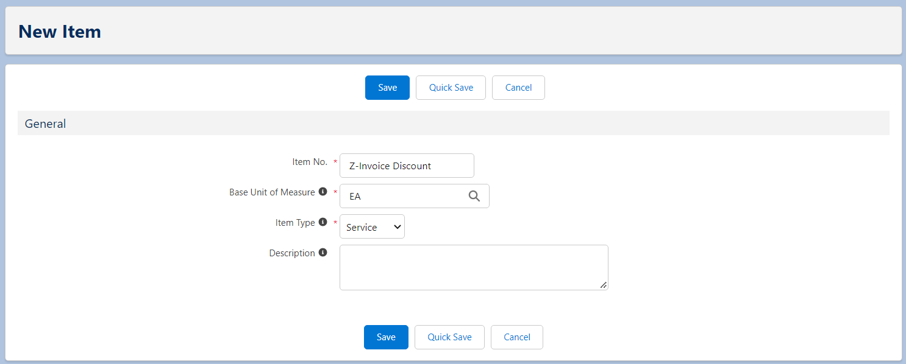Click the bottom Save button
906x364 pixels.
[386, 337]
